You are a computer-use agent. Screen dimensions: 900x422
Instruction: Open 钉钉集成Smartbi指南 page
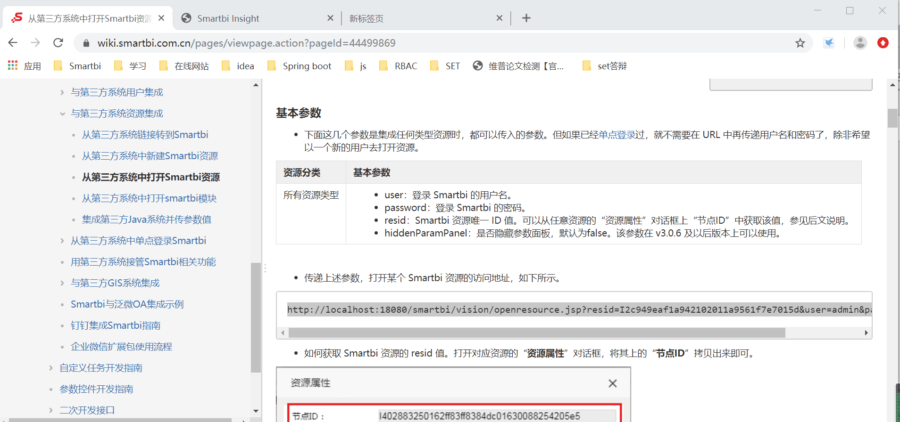pos(115,325)
